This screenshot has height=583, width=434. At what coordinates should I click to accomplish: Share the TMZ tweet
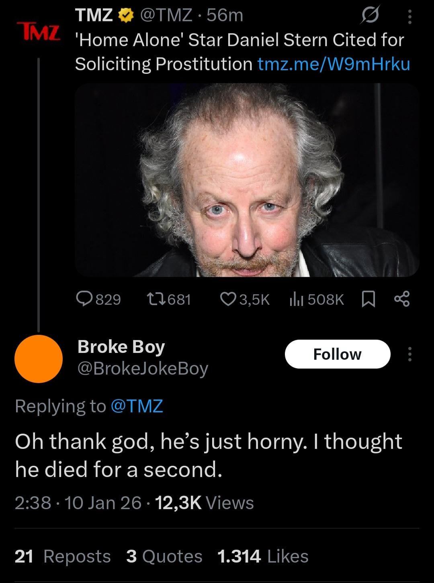[x=401, y=299]
